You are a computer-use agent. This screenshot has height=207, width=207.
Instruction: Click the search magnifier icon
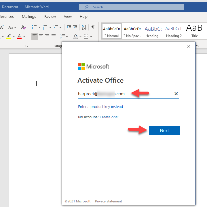pyautogui.click(x=86, y=7)
